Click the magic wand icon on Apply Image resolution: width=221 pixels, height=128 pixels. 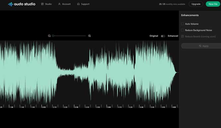[200, 46]
